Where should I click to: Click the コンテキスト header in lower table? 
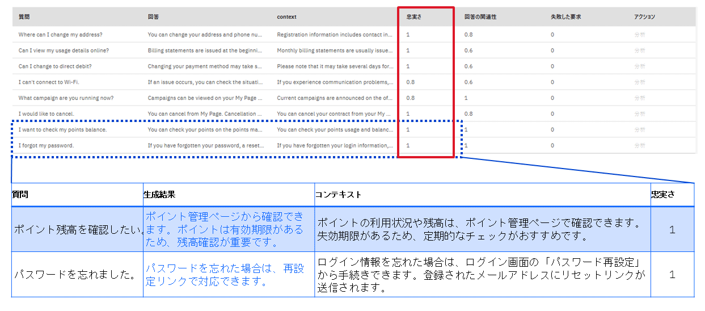click(338, 195)
